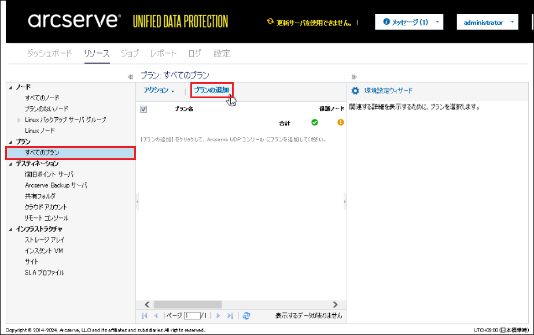
Task: Go to next page in pager
Action: pos(218,315)
